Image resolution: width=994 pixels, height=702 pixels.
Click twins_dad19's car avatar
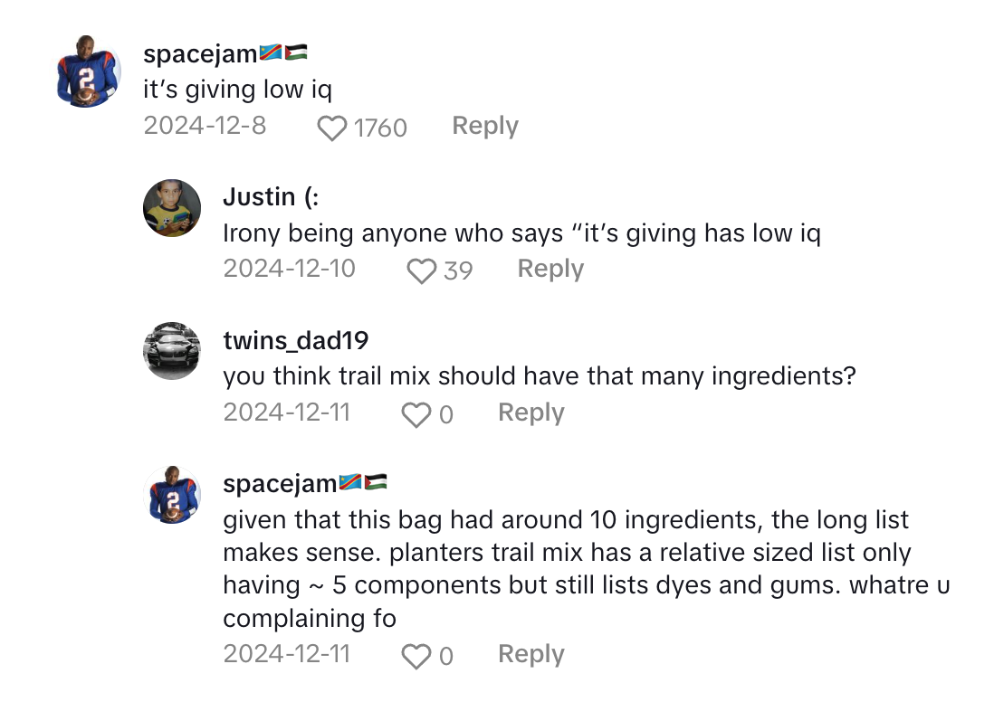[x=172, y=350]
